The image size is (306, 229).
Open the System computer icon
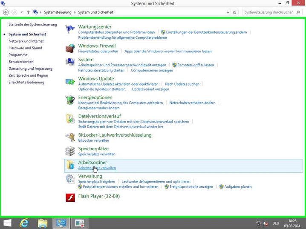coord(70,62)
